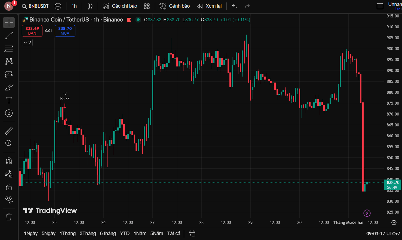The height and width of the screenshot is (240, 402).
Task: Open the layout setup square icon
Action: pyautogui.click(x=380, y=6)
